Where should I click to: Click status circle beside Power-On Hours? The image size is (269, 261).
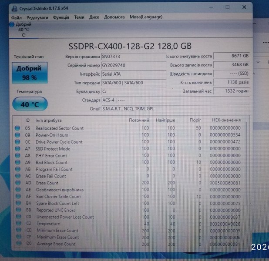17,135
